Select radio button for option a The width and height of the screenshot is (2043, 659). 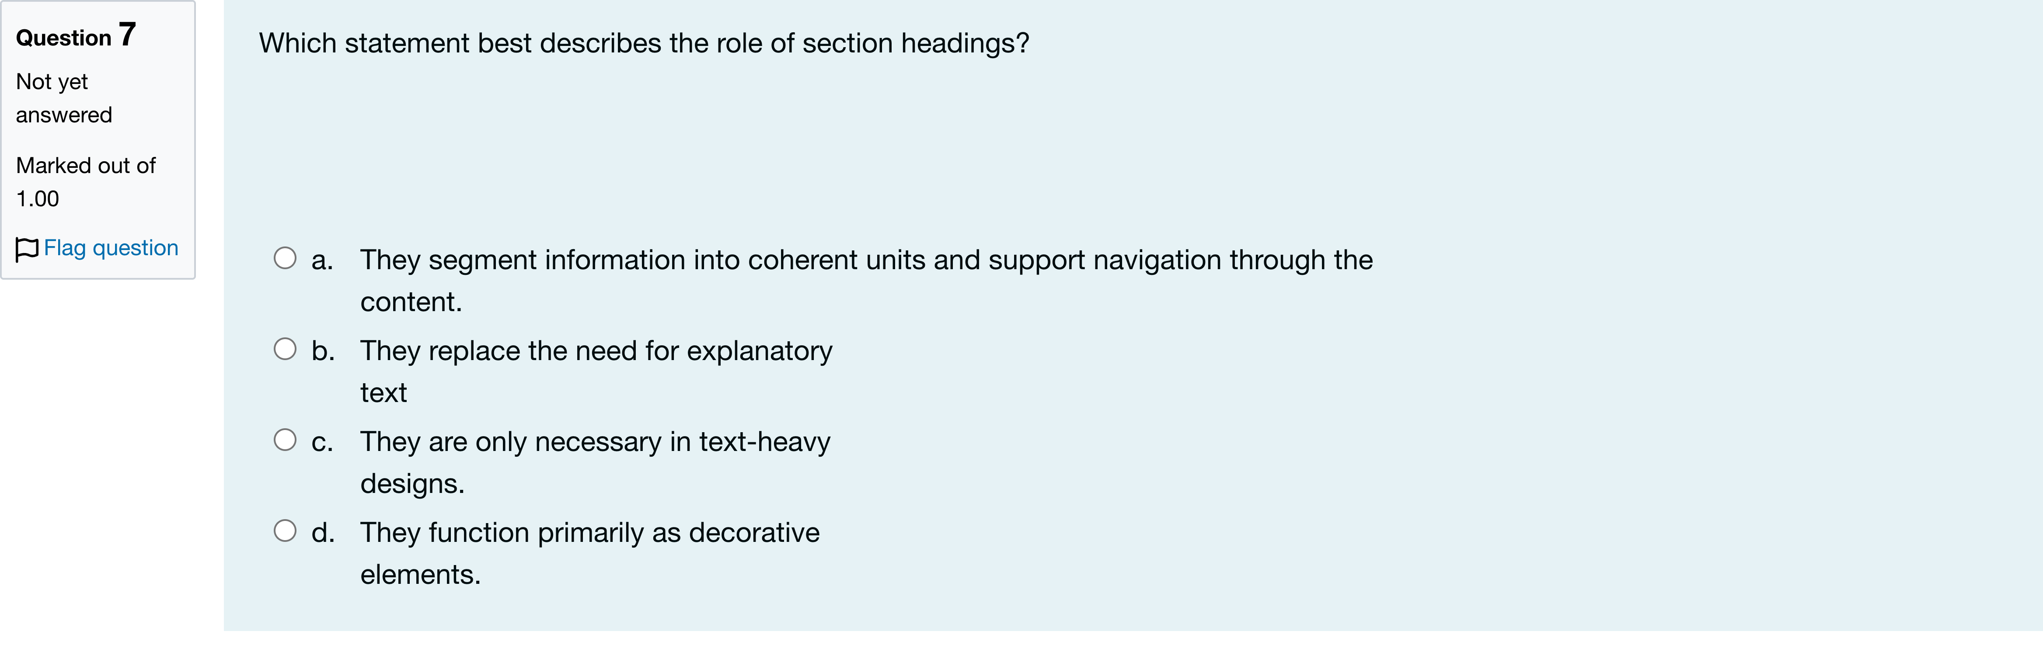pos(285,259)
